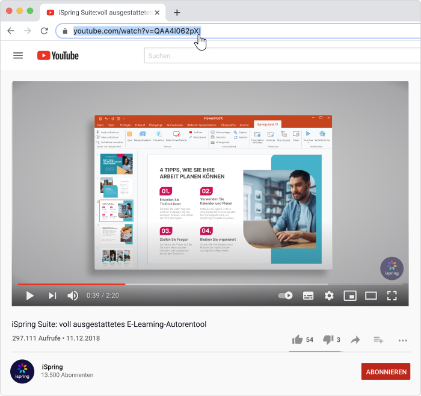Dislike the video with thumbs down

coord(328,339)
